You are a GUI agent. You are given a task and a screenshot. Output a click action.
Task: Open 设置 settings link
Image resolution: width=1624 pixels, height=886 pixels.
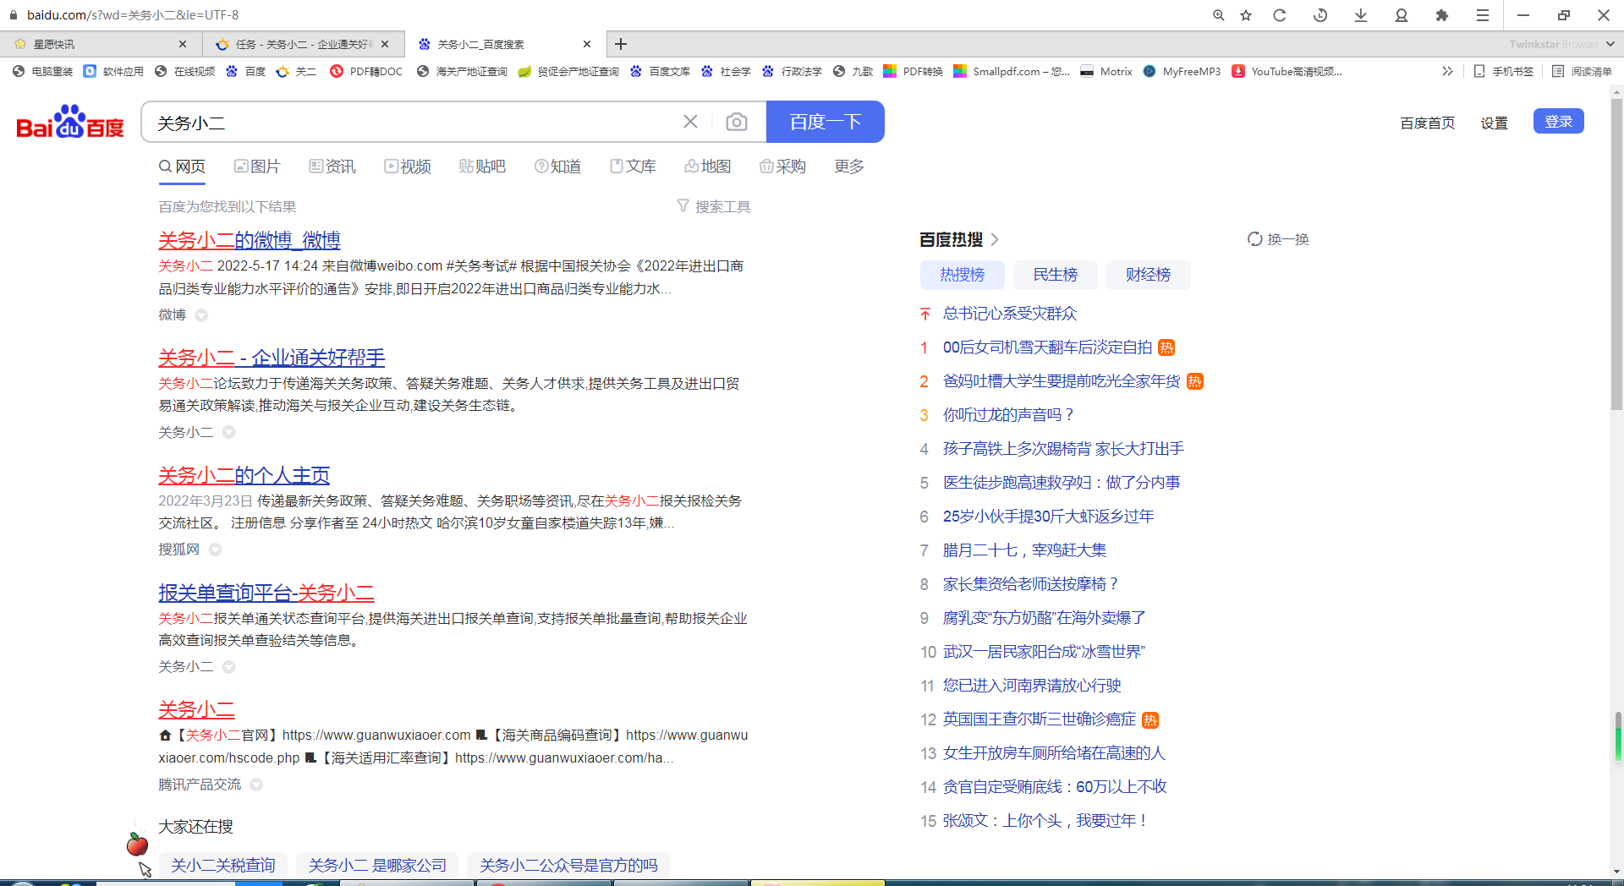click(1495, 123)
